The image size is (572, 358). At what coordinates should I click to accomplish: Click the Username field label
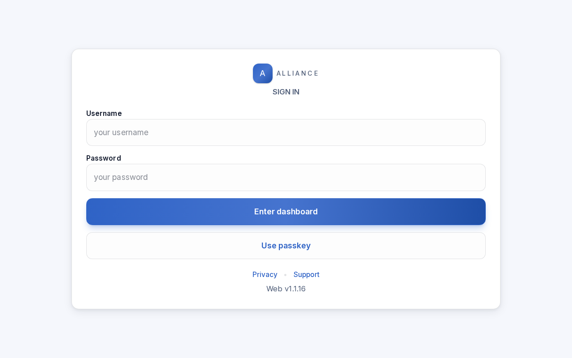pyautogui.click(x=104, y=113)
